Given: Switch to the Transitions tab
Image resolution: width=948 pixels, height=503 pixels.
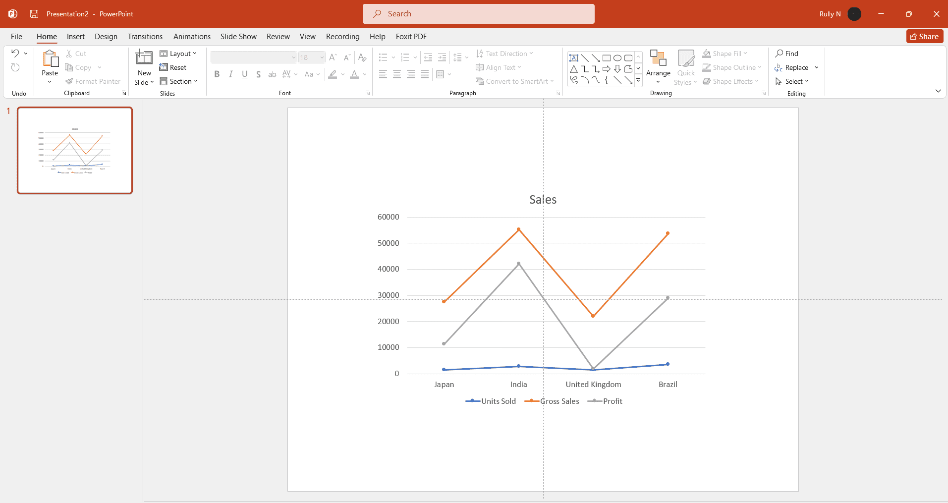Looking at the screenshot, I should tap(145, 37).
